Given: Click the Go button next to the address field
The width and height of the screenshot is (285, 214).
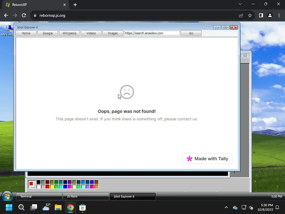Looking at the screenshot, I should coord(191,33).
